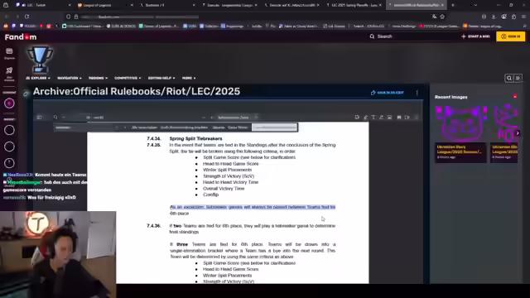Switch to the LEC 2025 Spring Playoffs tab
Screen dimensions: 530x298
tap(354, 5)
